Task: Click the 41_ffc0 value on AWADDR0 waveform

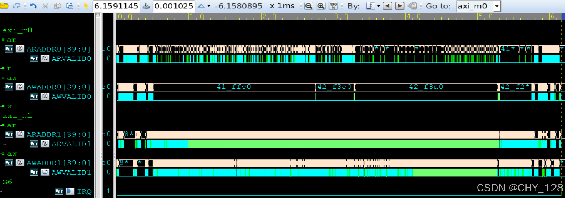Action: (234, 87)
